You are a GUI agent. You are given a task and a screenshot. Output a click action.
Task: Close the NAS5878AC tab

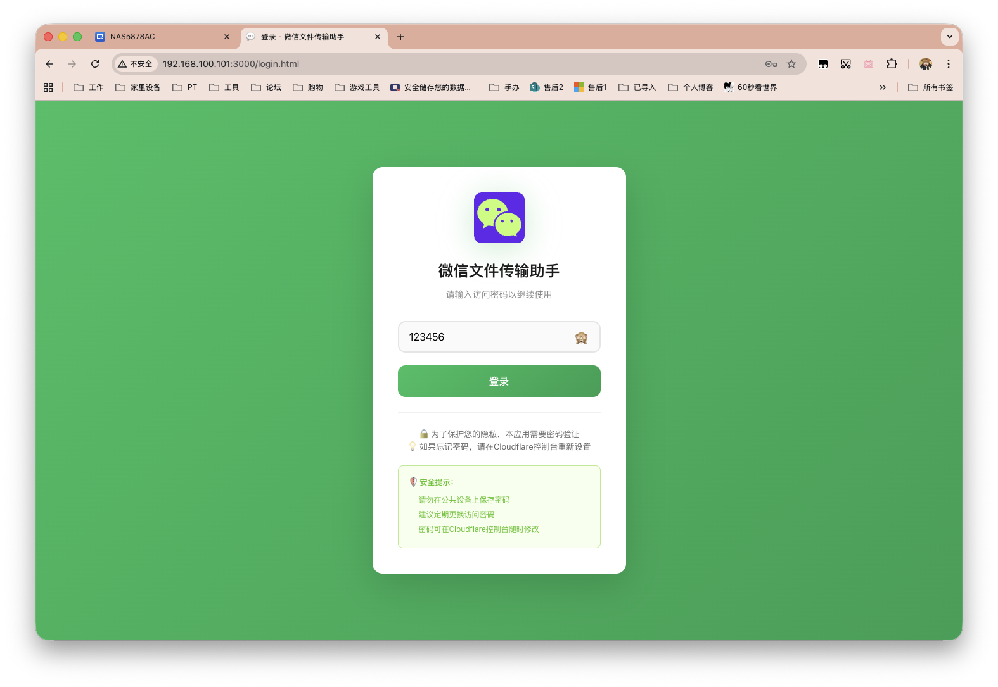[x=227, y=37]
